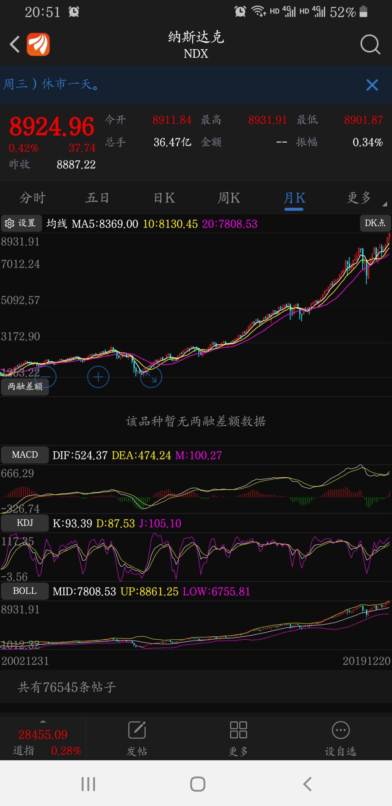The height and width of the screenshot is (806, 392).
Task: Tap the 最高 8931.91 quote value
Action: point(267,120)
